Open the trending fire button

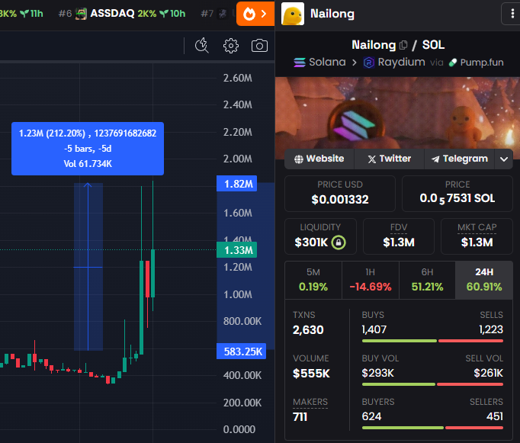click(x=255, y=14)
